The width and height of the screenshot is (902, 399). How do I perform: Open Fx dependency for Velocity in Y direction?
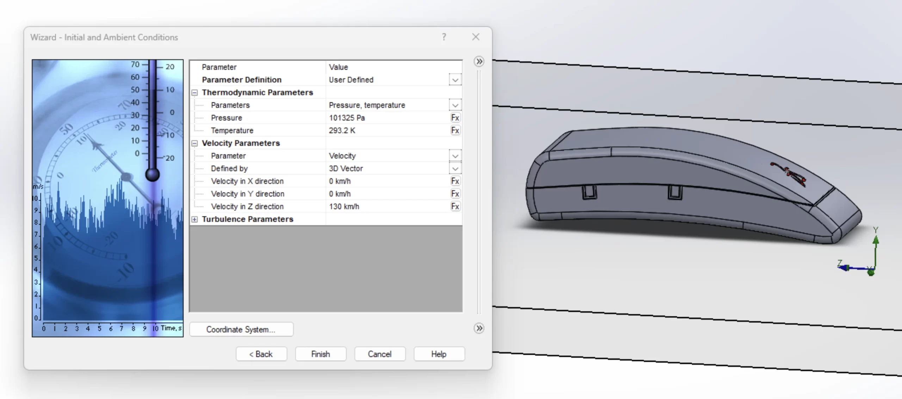click(455, 194)
